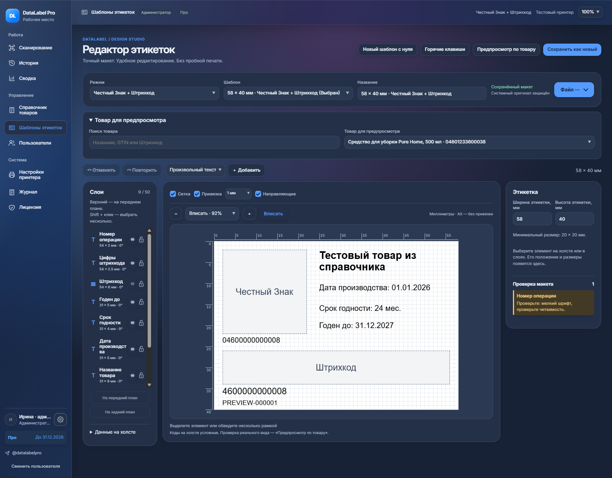Open the Вписать 92% zoom dropdown
The width and height of the screenshot is (612, 478).
point(212,214)
